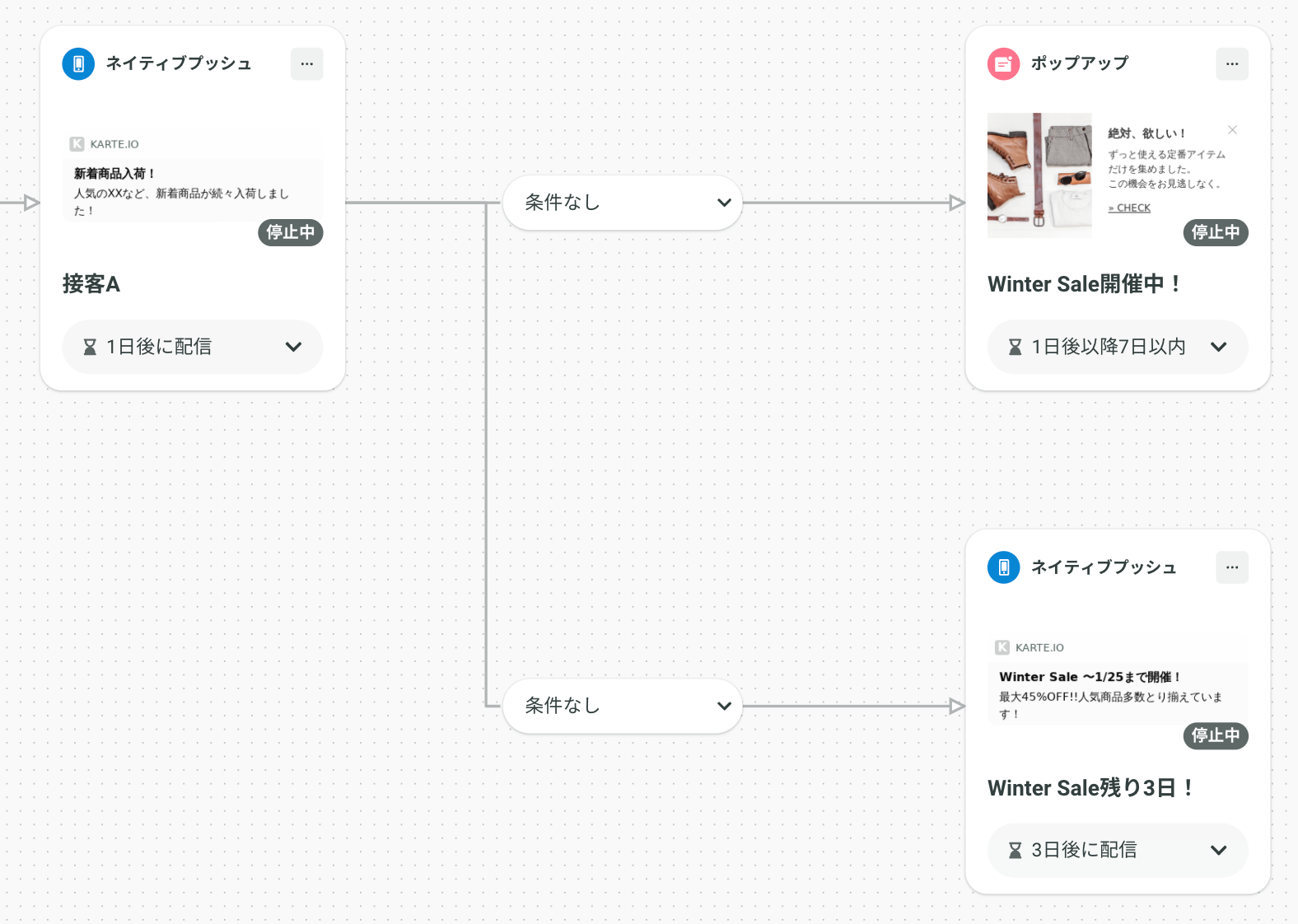The height and width of the screenshot is (924, 1298).
Task: Click the popup product image thumbnail
Action: (x=1039, y=175)
